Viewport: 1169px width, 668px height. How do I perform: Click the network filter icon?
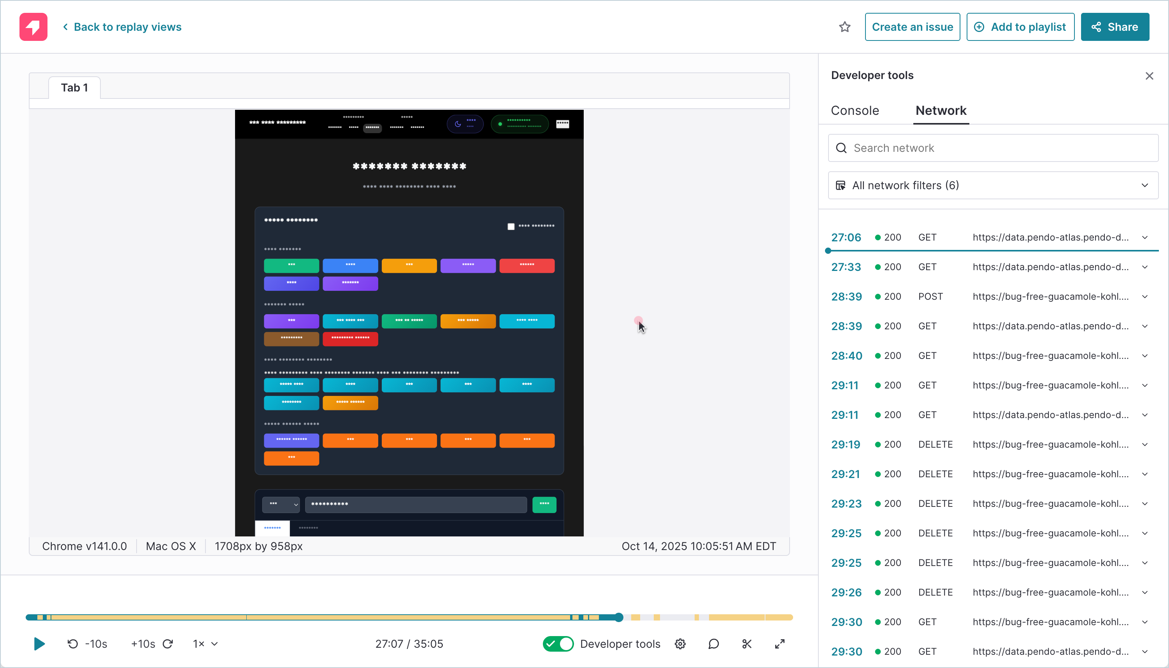pos(840,185)
